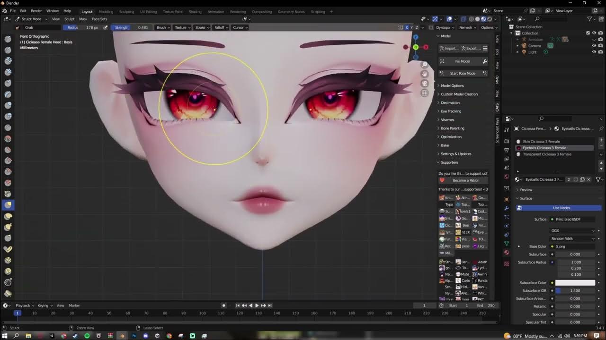Viewport: 606px width, 340px height.
Task: Change the GGX distribution dropdown
Action: 573,230
